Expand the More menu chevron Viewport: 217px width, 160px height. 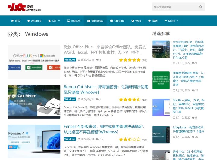pos(178,21)
